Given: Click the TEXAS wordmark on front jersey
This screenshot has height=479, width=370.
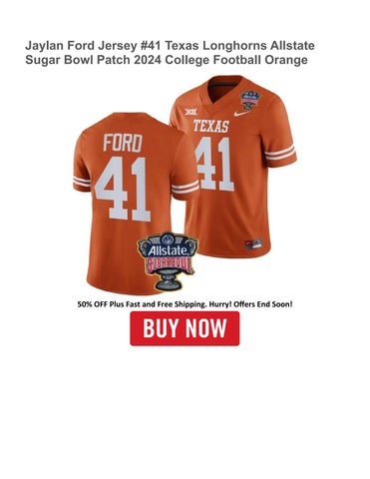Looking at the screenshot, I should point(211,127).
